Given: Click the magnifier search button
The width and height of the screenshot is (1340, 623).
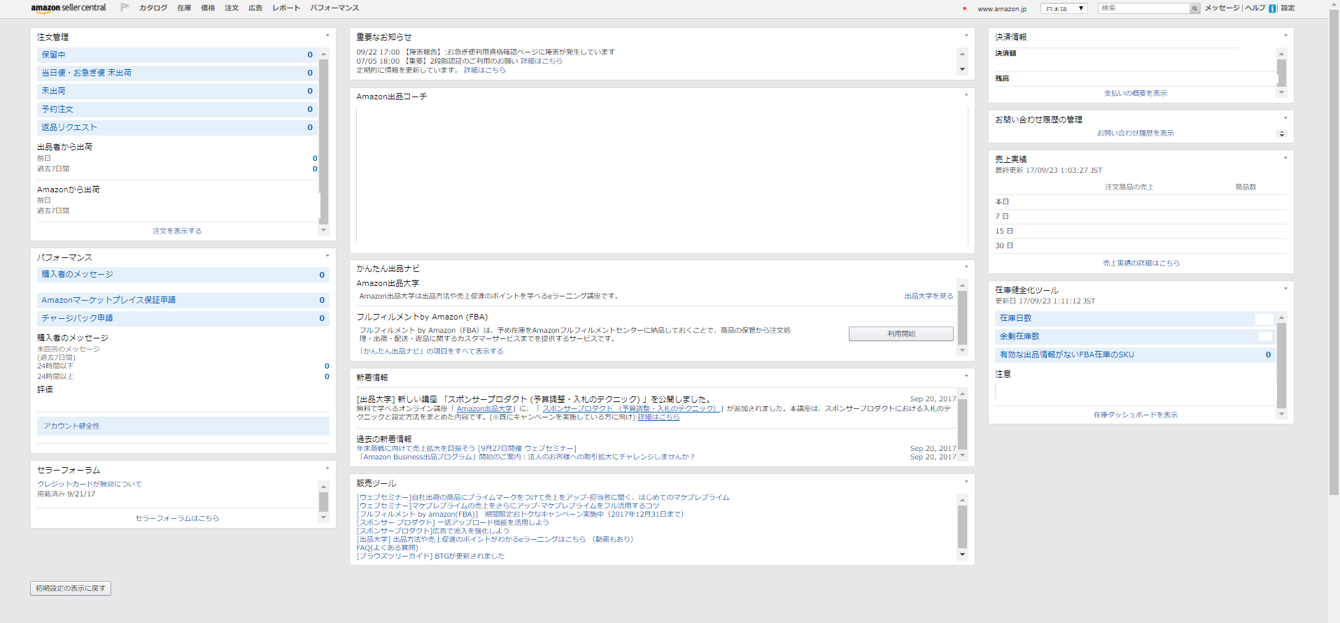Looking at the screenshot, I should click(1194, 8).
